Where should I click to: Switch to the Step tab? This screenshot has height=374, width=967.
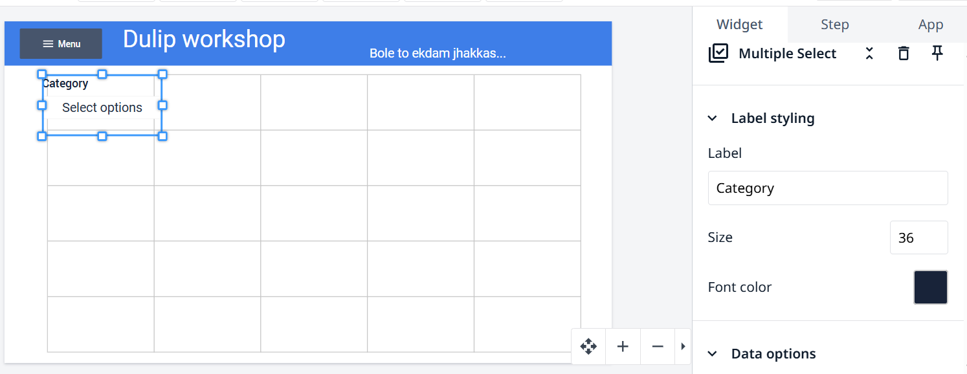[x=834, y=25]
